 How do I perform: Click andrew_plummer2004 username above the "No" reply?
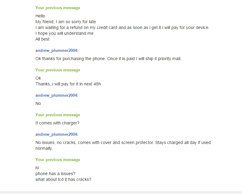click(57, 95)
